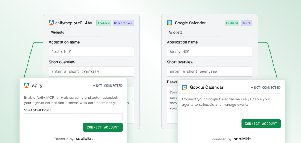Click the Not Connected status on the Apify card
This screenshot has height=143, width=301.
coord(108,86)
